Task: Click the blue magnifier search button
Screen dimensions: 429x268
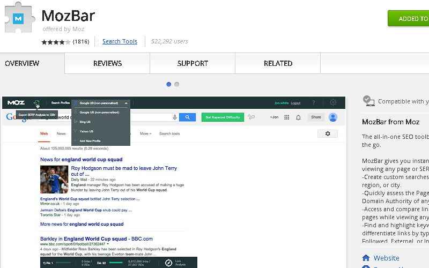Action: pyautogui.click(x=187, y=117)
